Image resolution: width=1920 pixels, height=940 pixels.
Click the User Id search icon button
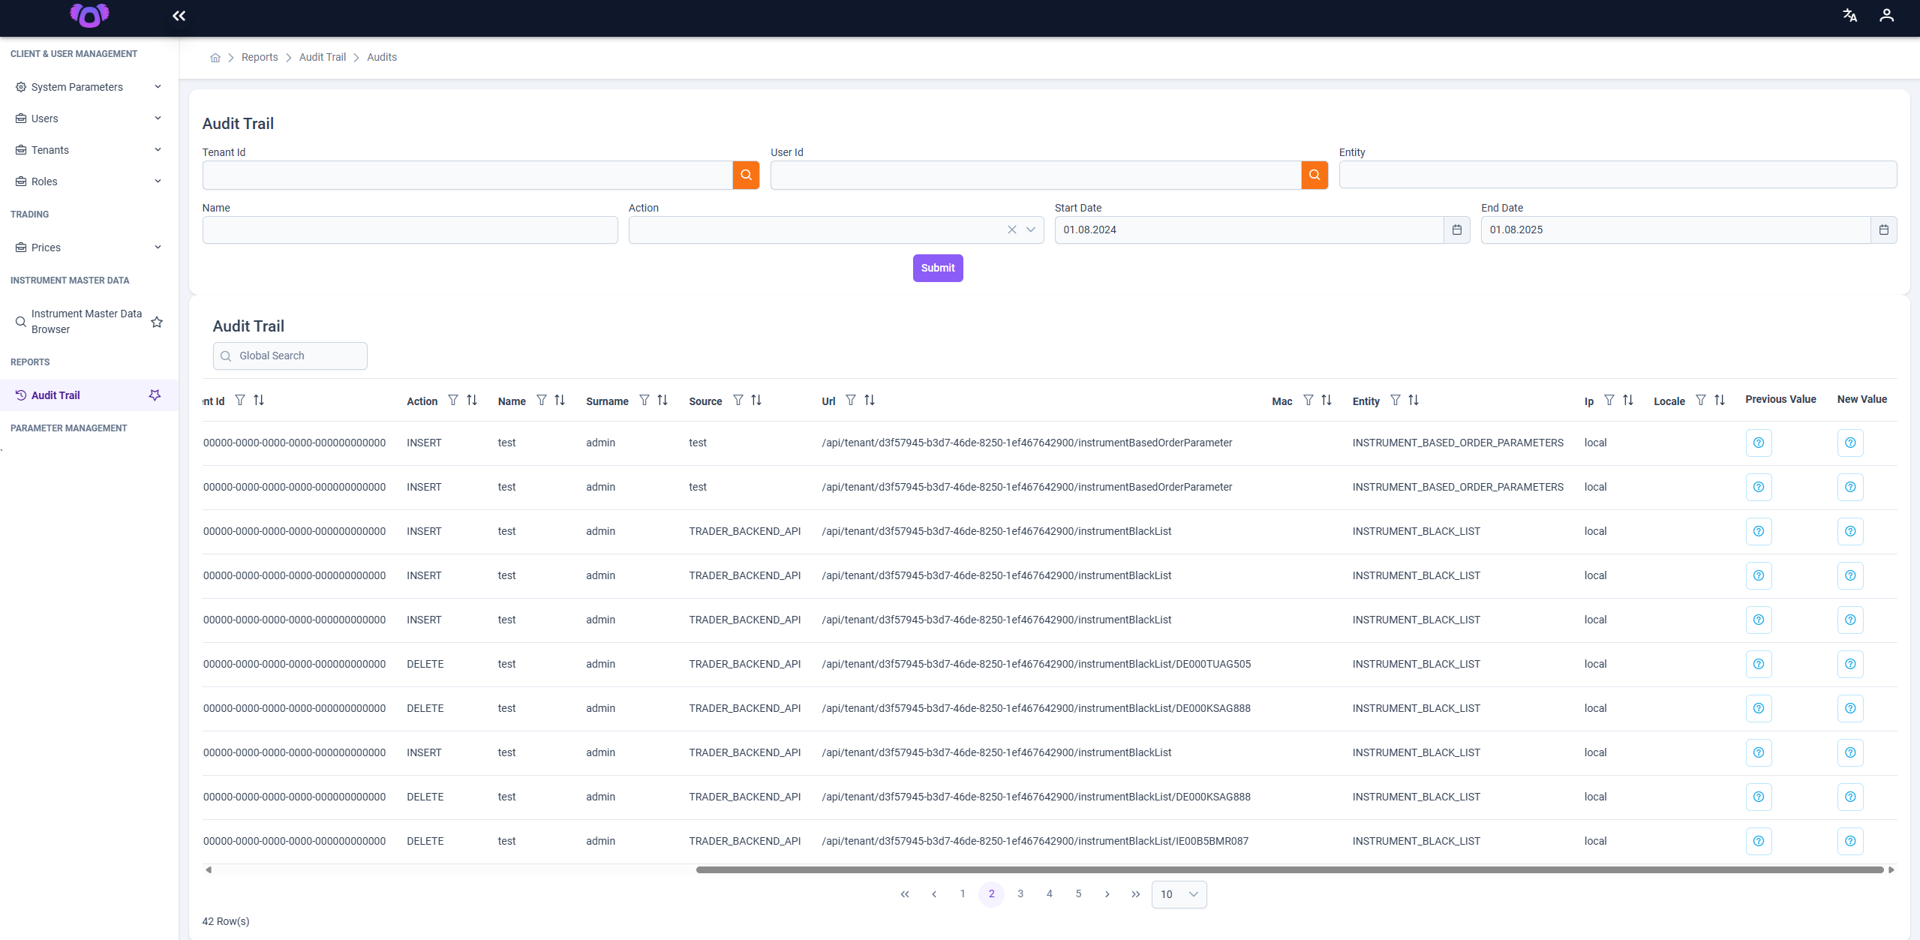(1315, 175)
